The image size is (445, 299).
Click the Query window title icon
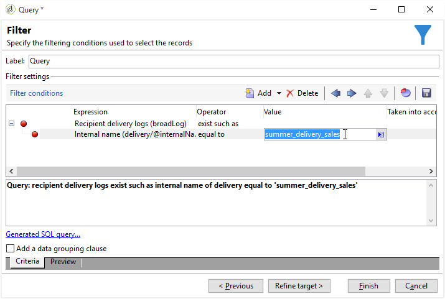point(10,9)
